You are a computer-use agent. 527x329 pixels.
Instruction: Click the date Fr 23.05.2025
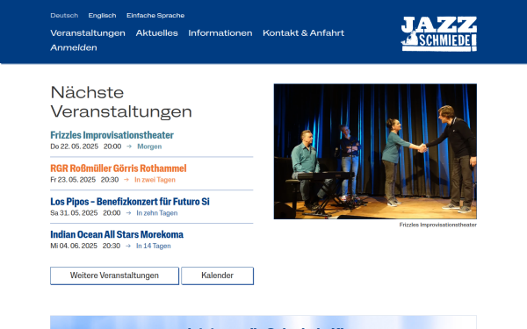pos(73,180)
